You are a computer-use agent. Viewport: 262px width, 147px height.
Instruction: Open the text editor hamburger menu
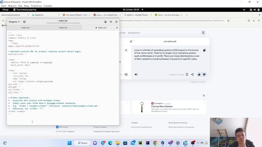point(111,22)
